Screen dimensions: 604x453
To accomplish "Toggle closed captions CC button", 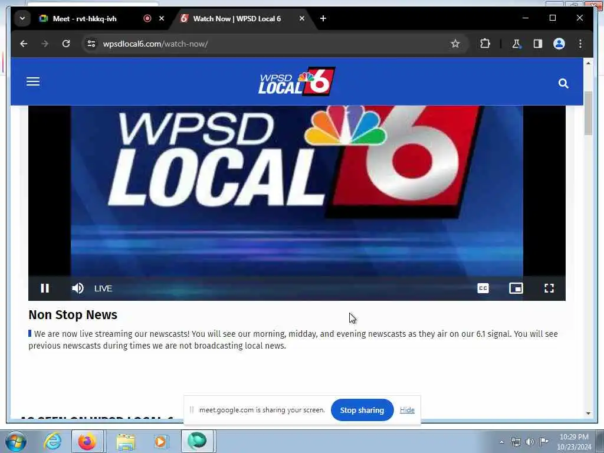I will [x=483, y=288].
